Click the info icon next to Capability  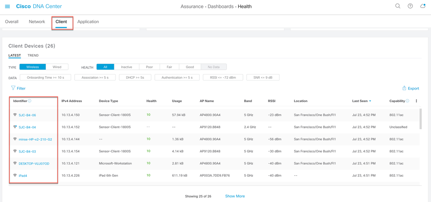coord(408,101)
